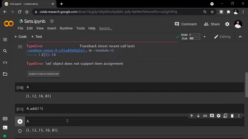
Task: Clear the cell output icon
Action: point(20,131)
